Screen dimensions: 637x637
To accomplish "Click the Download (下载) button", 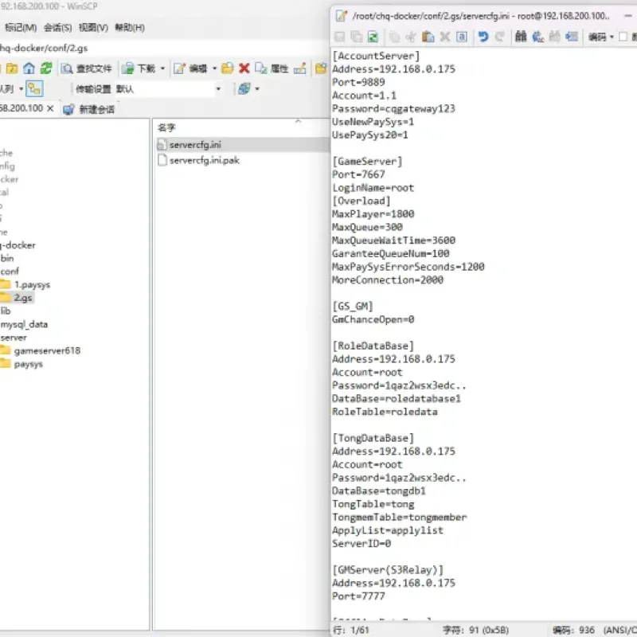I will coord(139,68).
